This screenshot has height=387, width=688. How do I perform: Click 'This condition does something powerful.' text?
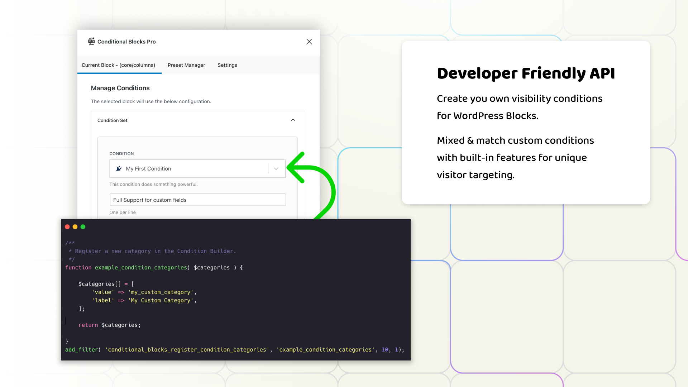[153, 184]
